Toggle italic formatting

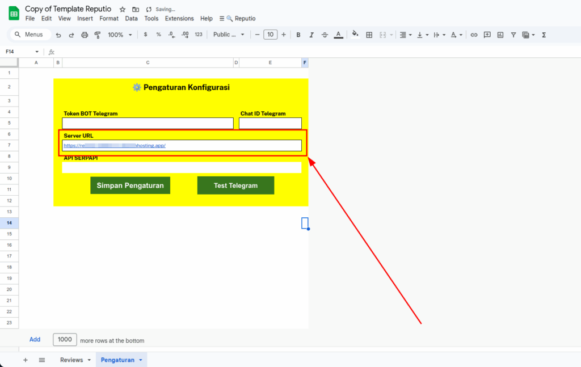click(x=311, y=35)
